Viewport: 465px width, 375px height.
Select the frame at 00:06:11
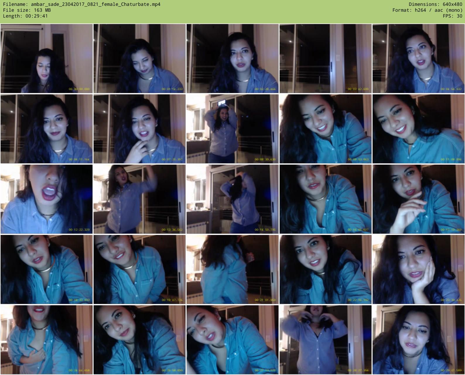pyautogui.click(x=47, y=129)
